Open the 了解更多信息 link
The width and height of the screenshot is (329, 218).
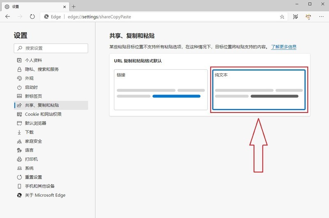click(x=283, y=47)
